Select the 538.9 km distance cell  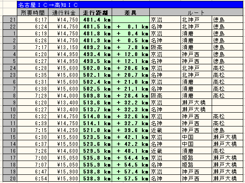[x=96, y=178]
